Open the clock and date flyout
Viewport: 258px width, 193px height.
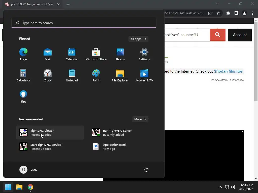click(246, 187)
